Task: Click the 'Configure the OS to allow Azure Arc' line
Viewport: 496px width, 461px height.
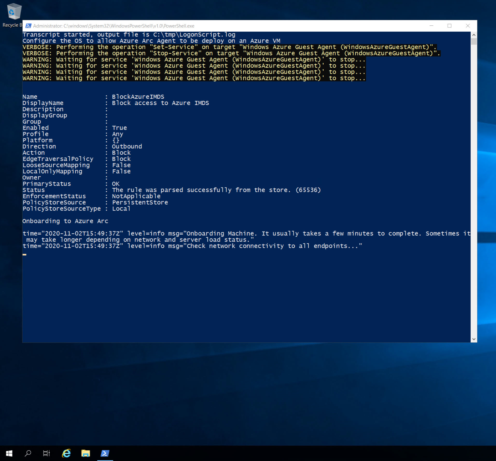Action: pos(151,41)
